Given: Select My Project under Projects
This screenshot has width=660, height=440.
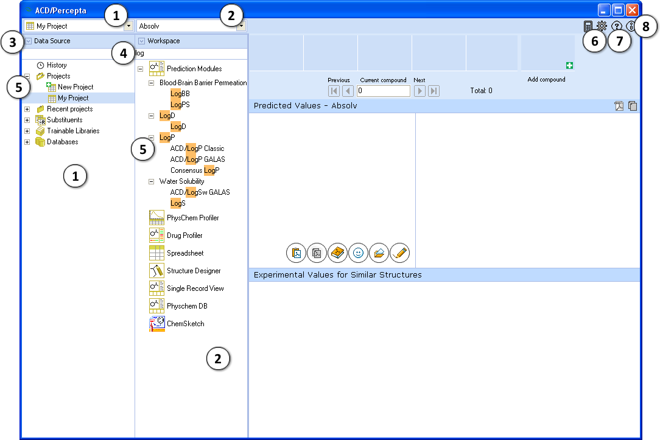Looking at the screenshot, I should pos(68,98).
